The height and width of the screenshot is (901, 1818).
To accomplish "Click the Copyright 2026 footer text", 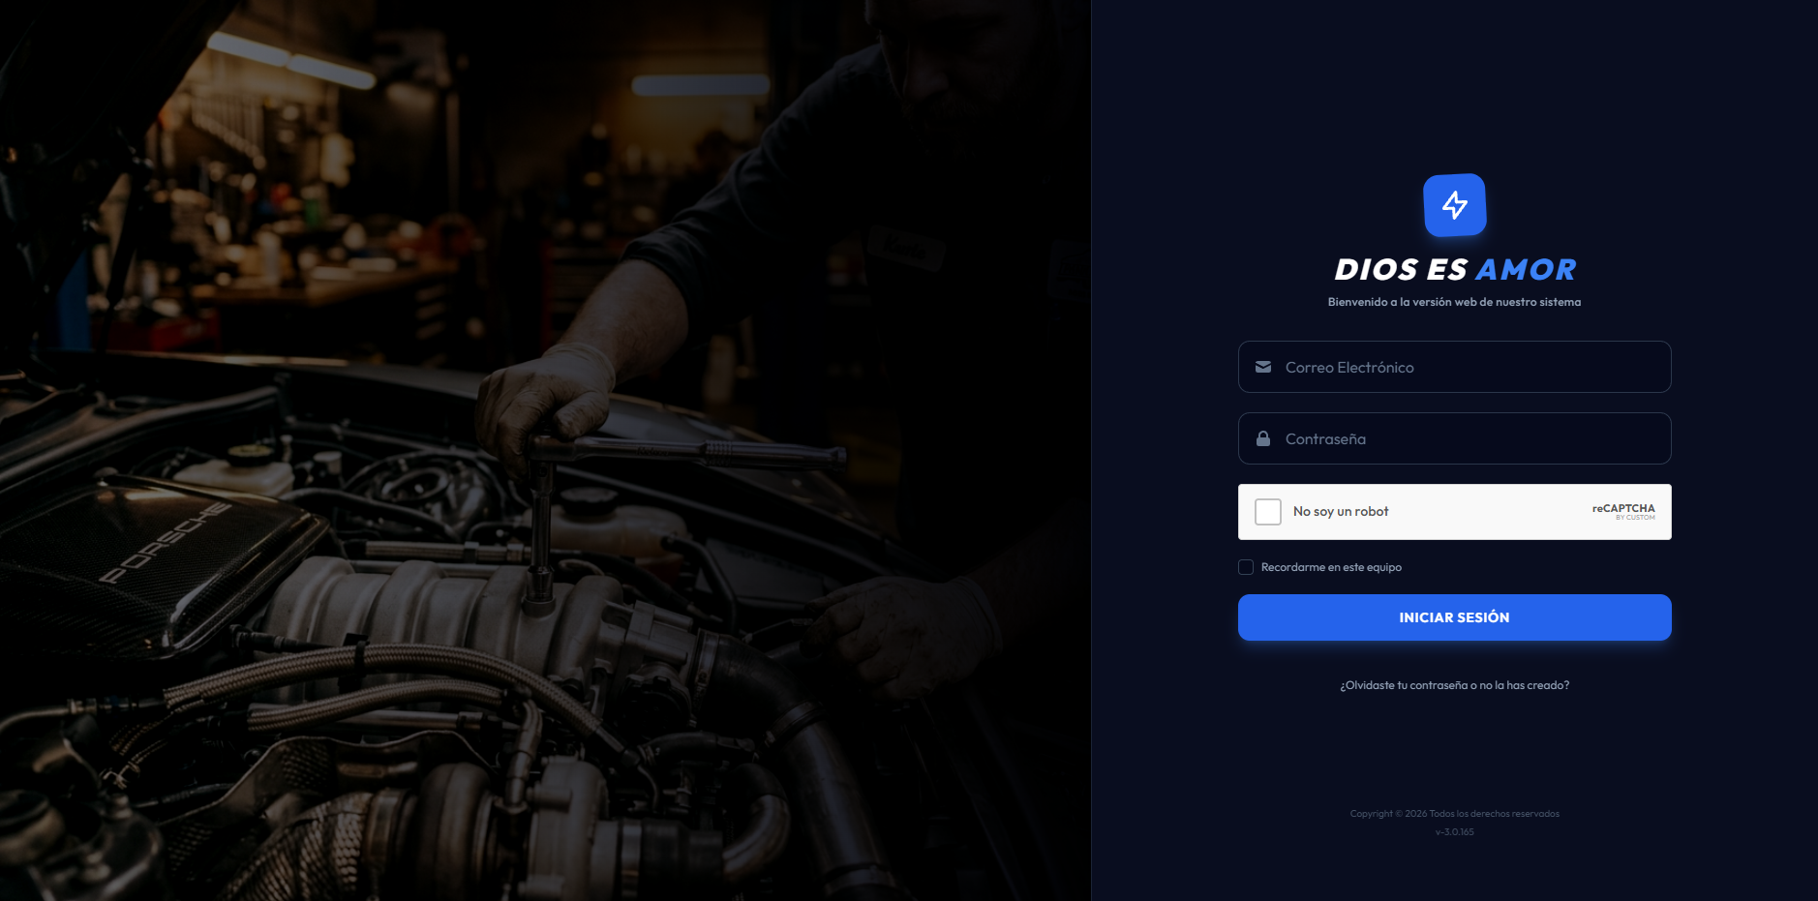I will (x=1454, y=814).
